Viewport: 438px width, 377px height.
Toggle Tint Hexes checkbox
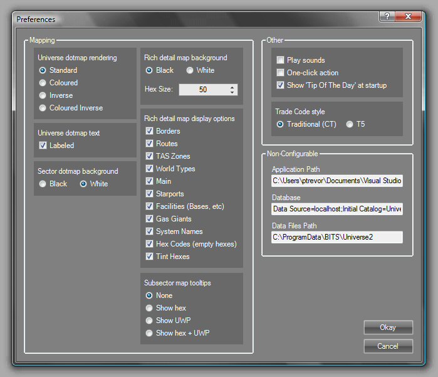[150, 257]
